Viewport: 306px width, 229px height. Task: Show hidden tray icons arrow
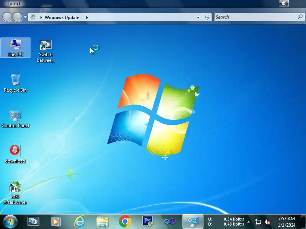[249, 222]
